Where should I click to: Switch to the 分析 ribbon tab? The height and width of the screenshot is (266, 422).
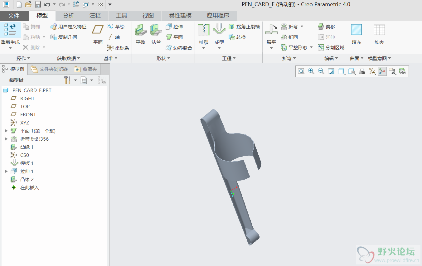click(69, 16)
